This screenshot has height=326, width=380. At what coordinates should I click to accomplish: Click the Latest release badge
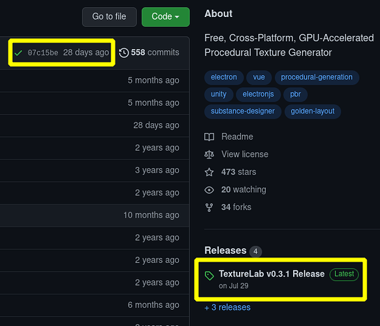coord(344,274)
